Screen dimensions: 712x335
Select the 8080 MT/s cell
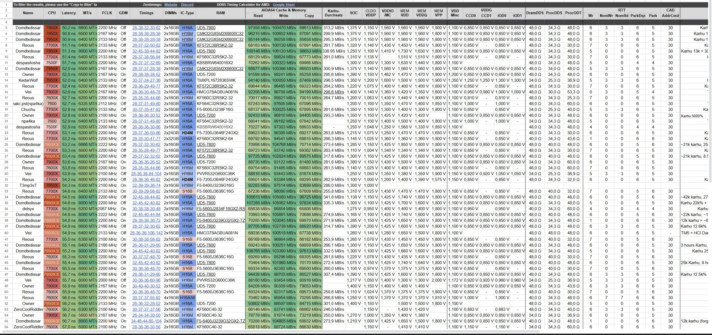[x=87, y=215]
